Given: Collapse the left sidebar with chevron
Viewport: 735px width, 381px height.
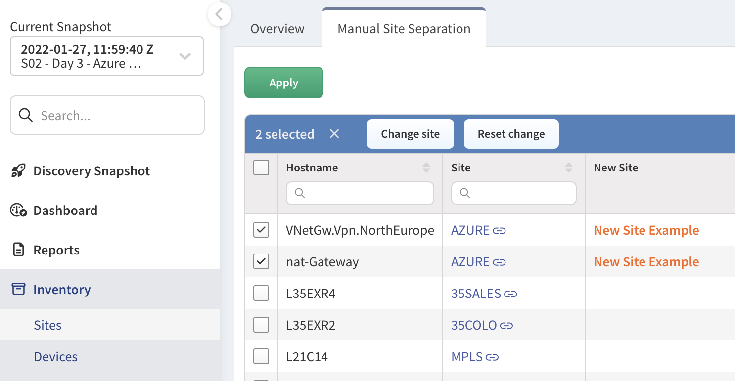Looking at the screenshot, I should 220,15.
